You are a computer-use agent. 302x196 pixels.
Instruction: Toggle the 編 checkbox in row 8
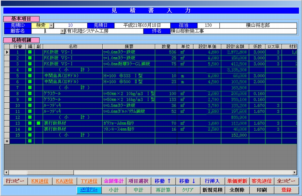(x=30, y=93)
